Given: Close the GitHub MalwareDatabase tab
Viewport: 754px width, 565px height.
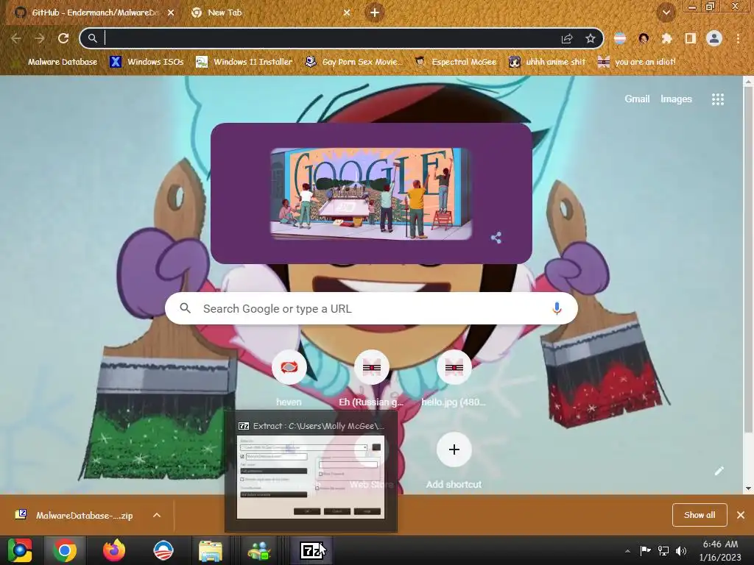Looking at the screenshot, I should pos(171,13).
